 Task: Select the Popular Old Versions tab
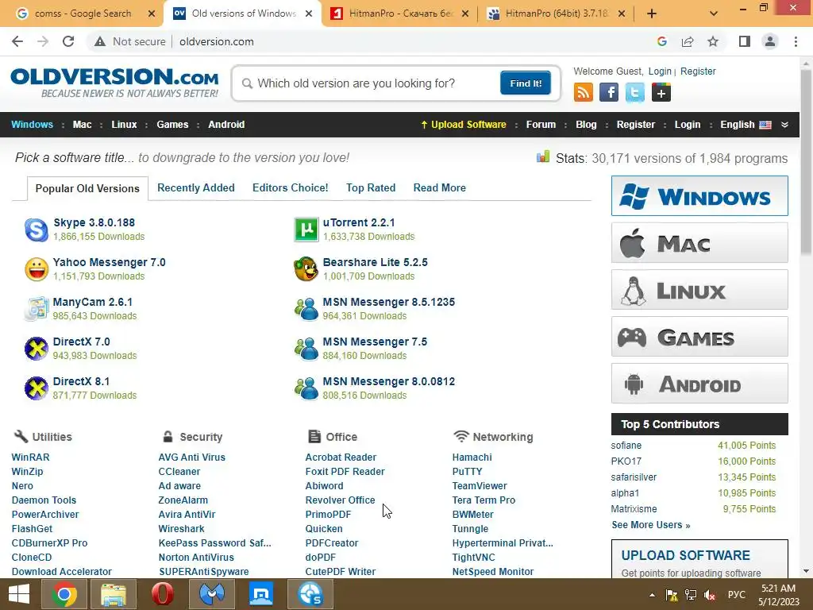[87, 188]
